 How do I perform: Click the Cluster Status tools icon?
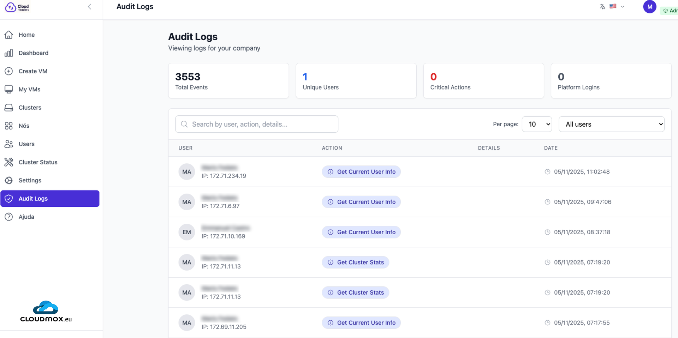tap(9, 162)
